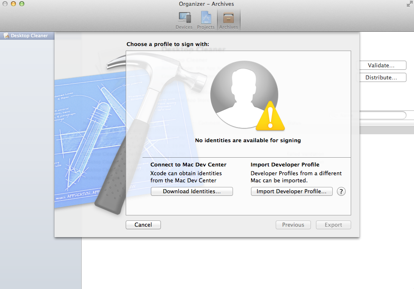The height and width of the screenshot is (289, 414).
Task: Click the 'Import Developer Profile' heading
Action: pos(285,165)
